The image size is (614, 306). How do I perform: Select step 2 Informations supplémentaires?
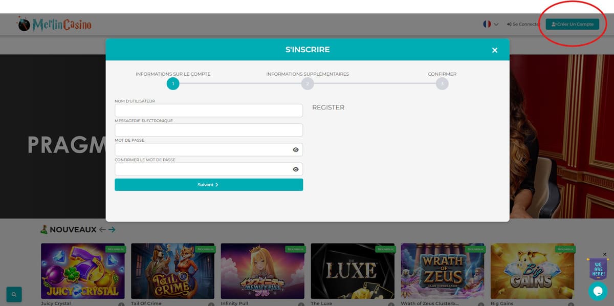pos(307,83)
